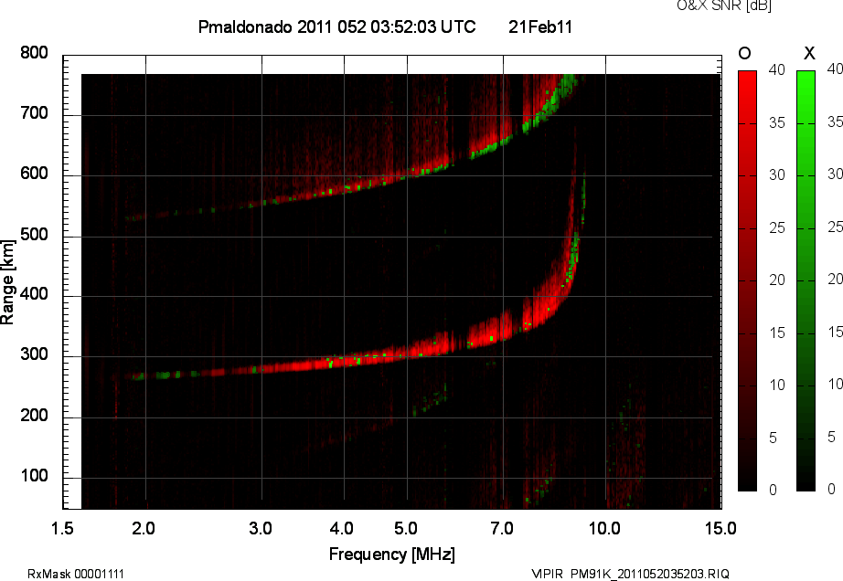Click the range axis tick '600'

pyautogui.click(x=35, y=174)
